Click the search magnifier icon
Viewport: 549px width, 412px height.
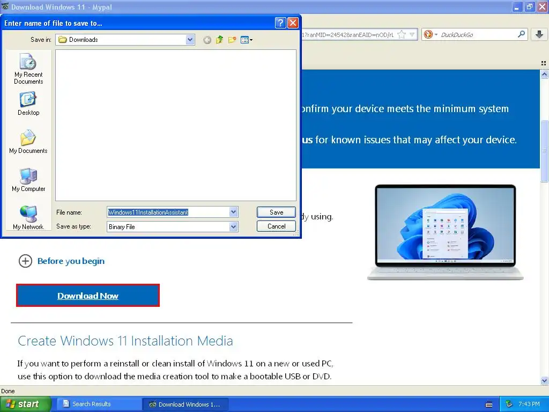coord(521,34)
